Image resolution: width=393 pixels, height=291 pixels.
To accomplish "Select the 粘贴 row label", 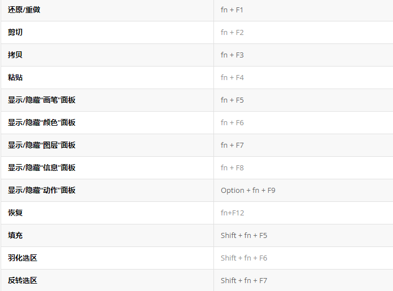I will tap(15, 78).
